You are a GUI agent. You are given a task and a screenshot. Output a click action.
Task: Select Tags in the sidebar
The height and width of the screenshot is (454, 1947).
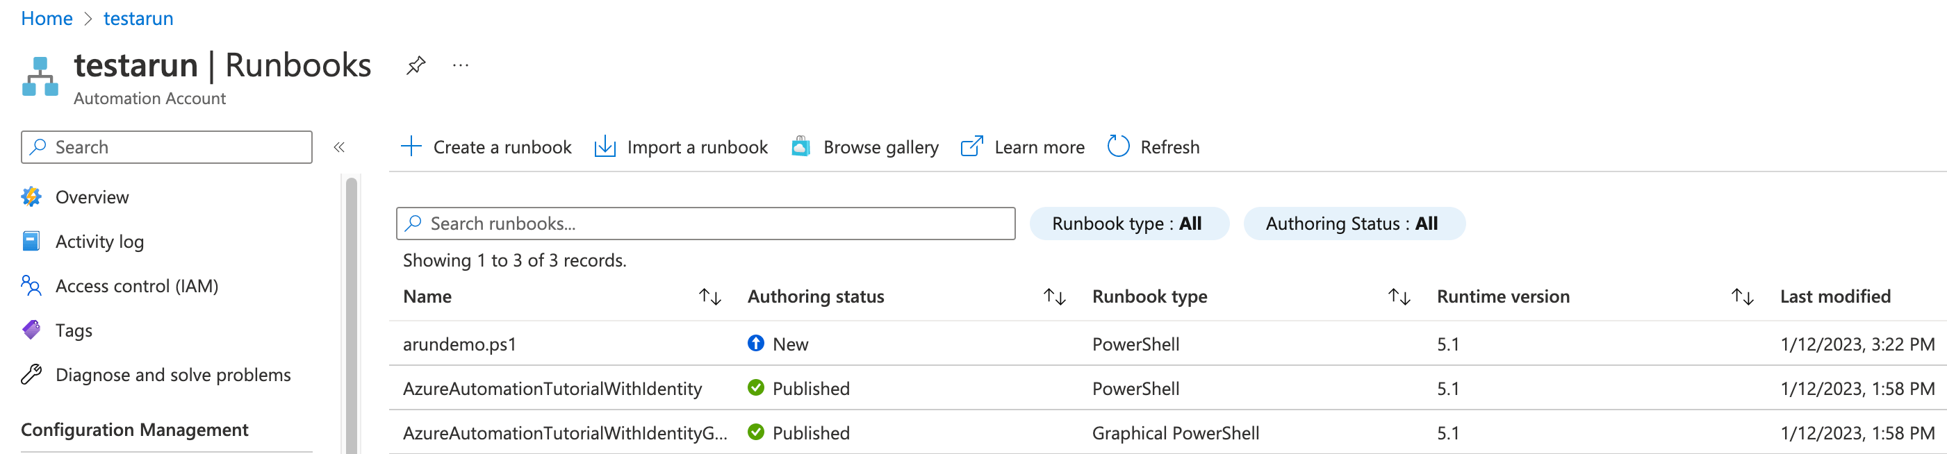pos(74,331)
